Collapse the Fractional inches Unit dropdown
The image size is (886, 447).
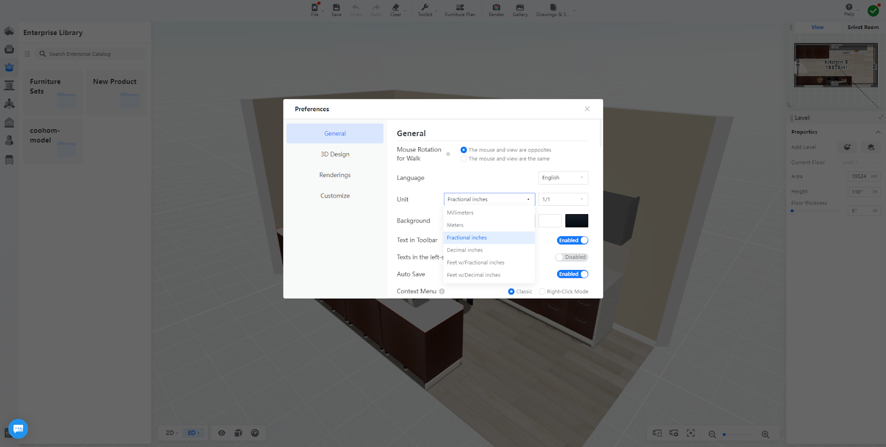[489, 199]
